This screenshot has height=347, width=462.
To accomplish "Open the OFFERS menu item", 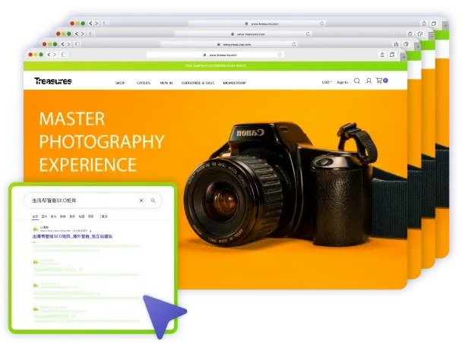I will tap(144, 83).
